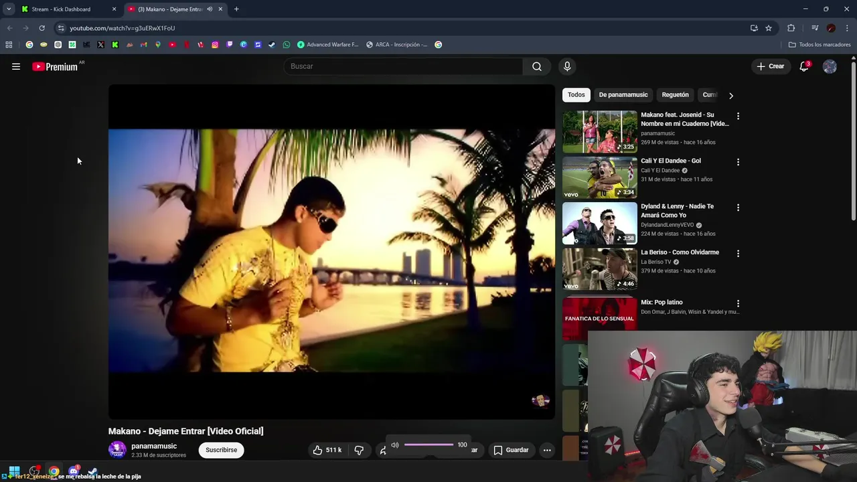The height and width of the screenshot is (482, 857).
Task: Open options for La Beriso video
Action: pos(738,254)
